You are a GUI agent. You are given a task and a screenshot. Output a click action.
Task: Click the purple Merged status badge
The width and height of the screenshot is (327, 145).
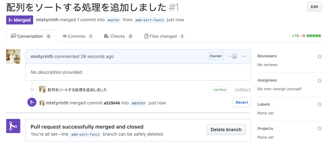(19, 20)
